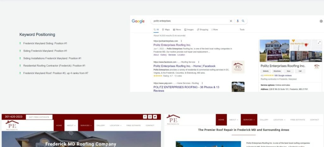The width and height of the screenshot is (324, 147).
Task: Click FREE ESTIMATE in right website navigation
Action: point(297,120)
